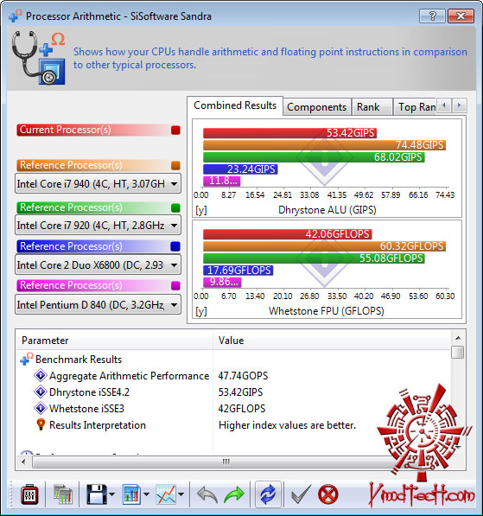The width and height of the screenshot is (483, 516).
Task: Select the Dhrystone iSSE4.2 row
Action: tap(234, 392)
